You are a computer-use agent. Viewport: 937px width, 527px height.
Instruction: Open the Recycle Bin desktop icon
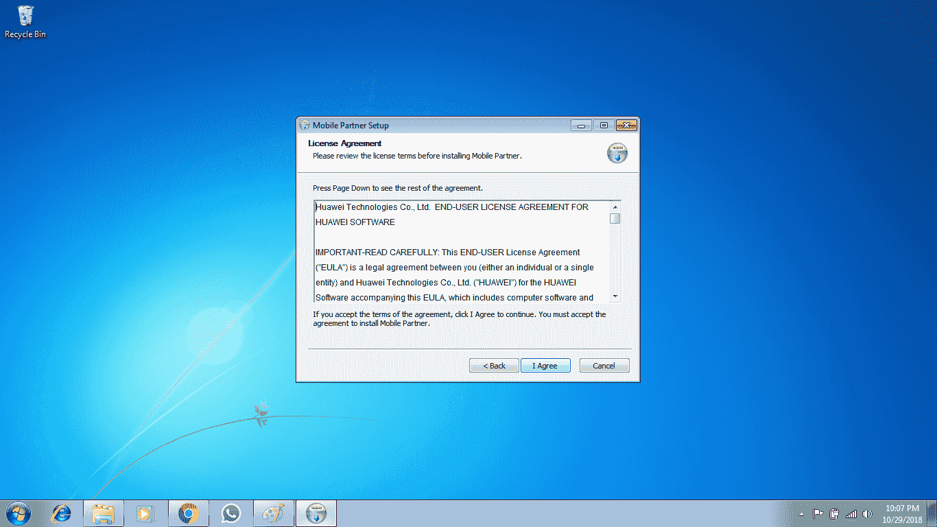tap(25, 22)
